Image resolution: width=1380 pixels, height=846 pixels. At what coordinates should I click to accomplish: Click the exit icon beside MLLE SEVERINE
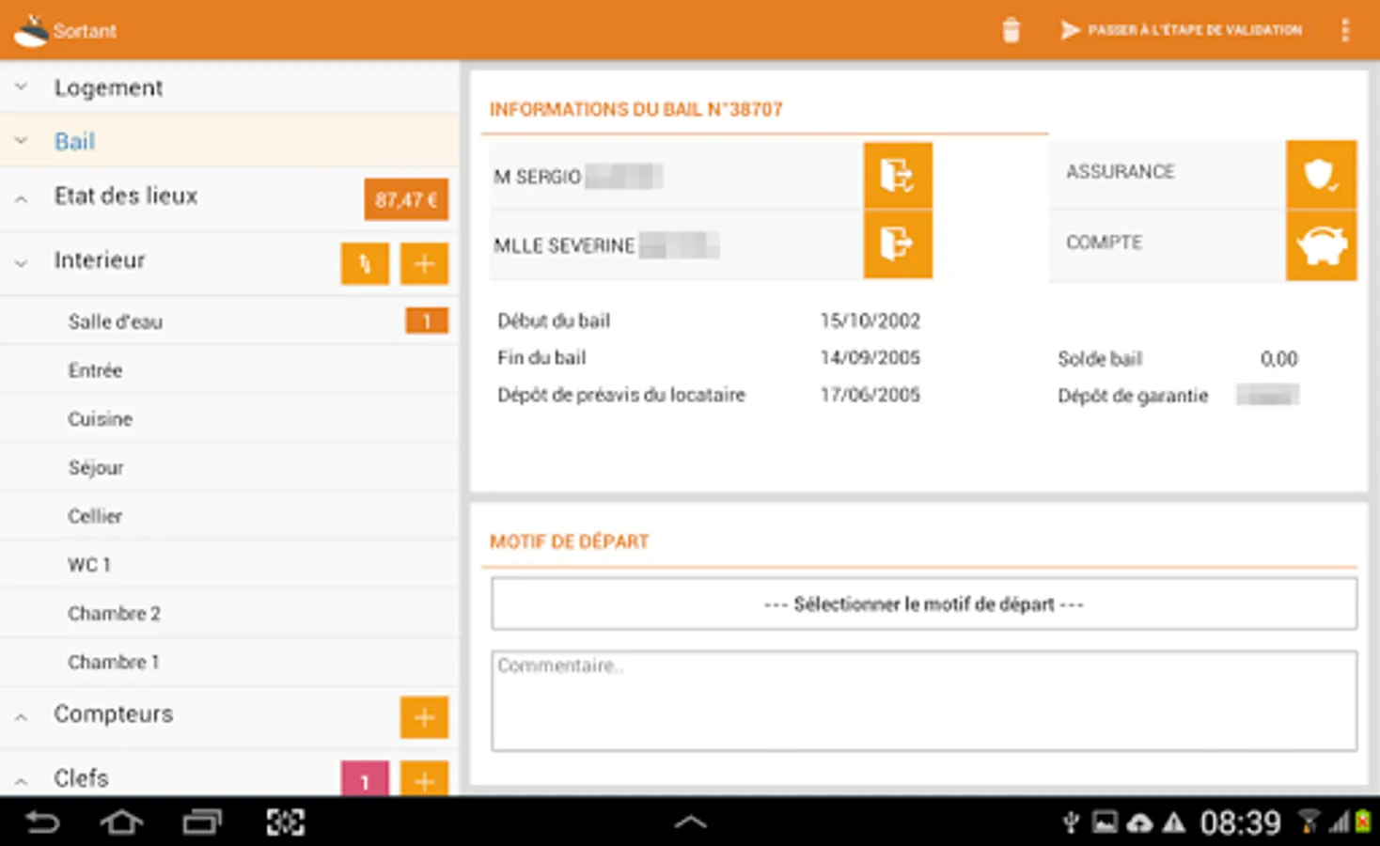click(897, 245)
